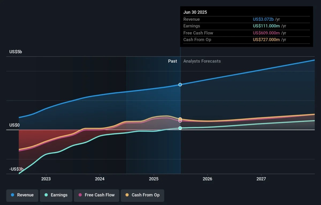321x205 pixels.
Task: Click the orange Cash From Op legend dot
Action: (x=127, y=195)
